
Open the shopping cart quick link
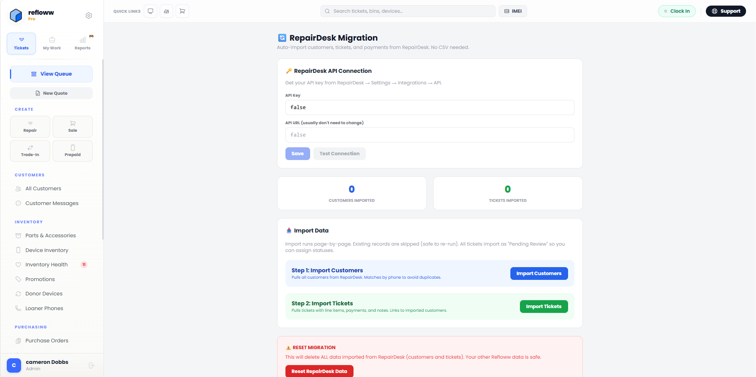(x=182, y=11)
